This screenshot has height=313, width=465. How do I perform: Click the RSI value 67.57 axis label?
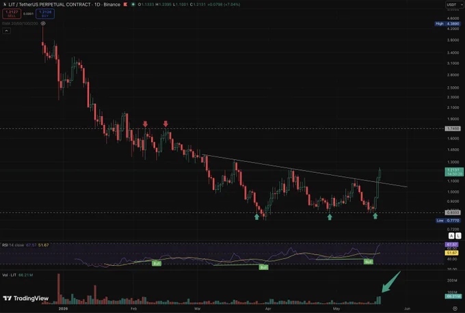452,245
